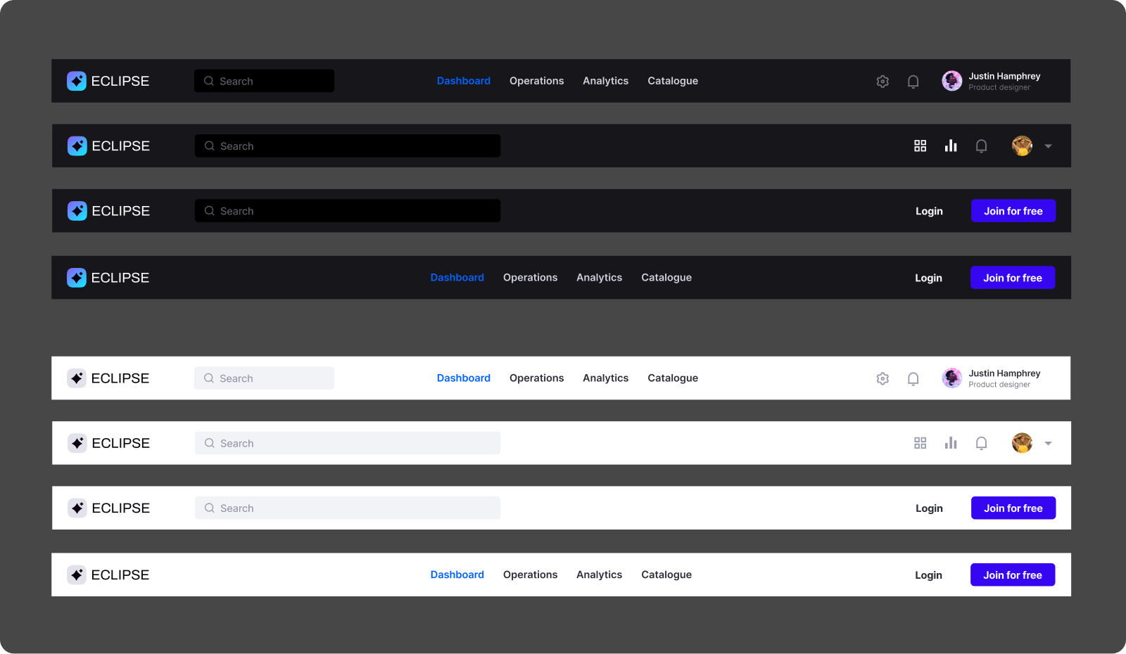Open the bell next to the yellow avatar in light navbar
Screen dimensions: 1126x654
(981, 443)
